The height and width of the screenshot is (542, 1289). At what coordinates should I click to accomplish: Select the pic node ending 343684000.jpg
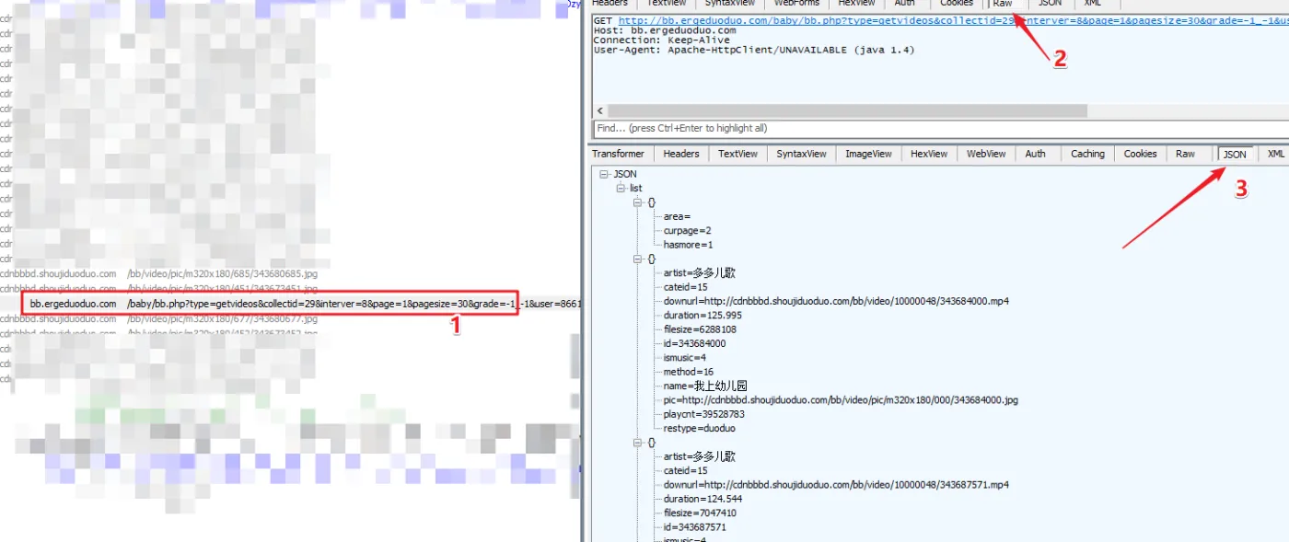click(841, 400)
